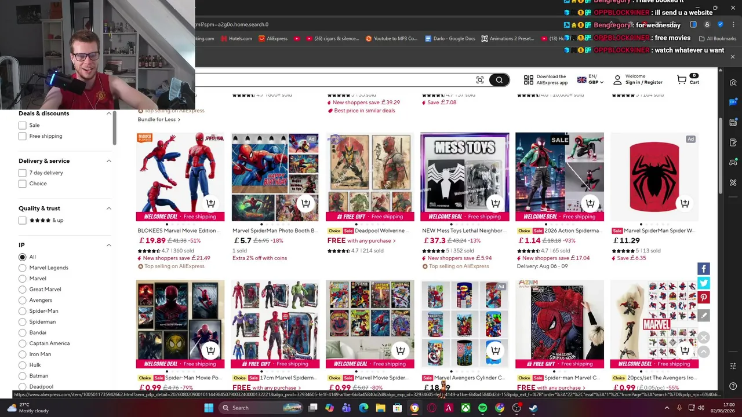Add Marvel Movie Spider comic posters to cart

(x=400, y=350)
